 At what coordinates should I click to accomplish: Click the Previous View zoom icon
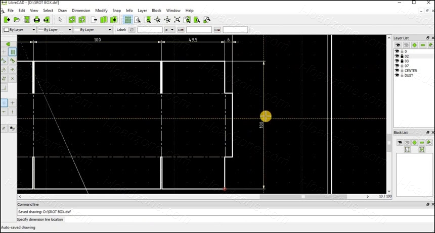(187, 20)
